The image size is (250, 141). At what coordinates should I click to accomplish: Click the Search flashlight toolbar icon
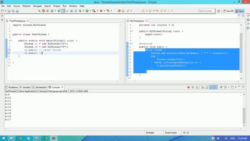[x=128, y=11]
